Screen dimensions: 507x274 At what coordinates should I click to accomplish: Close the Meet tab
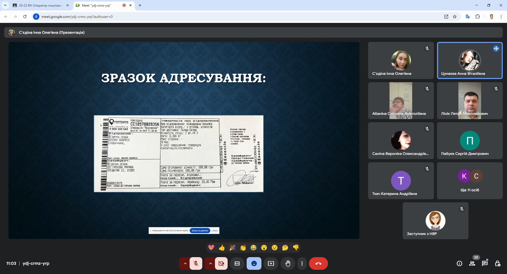click(x=130, y=5)
